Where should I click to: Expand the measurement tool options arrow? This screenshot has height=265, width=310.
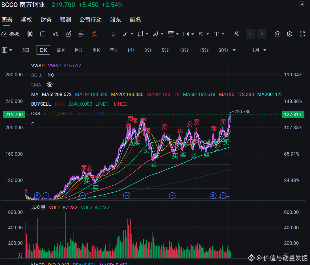[193, 34]
